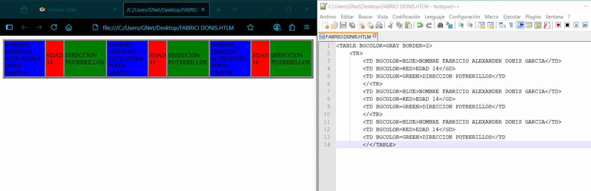Toggle the indent guide display
The height and width of the screenshot is (191, 591).
point(520,25)
